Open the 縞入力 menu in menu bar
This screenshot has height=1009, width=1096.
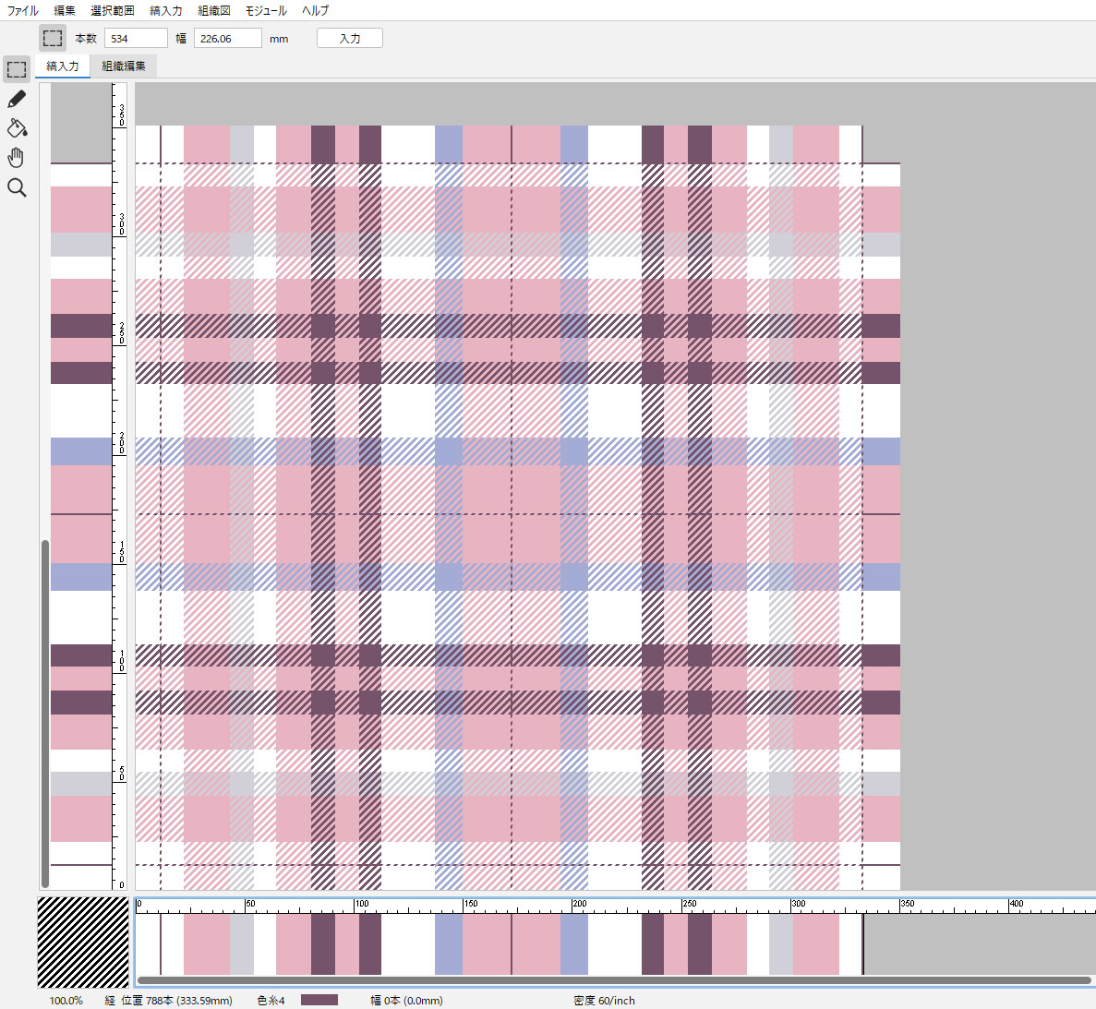[166, 11]
